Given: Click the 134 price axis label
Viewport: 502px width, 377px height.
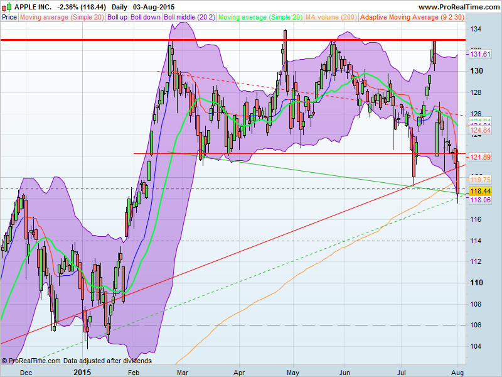Looking at the screenshot, I should click(x=476, y=29).
